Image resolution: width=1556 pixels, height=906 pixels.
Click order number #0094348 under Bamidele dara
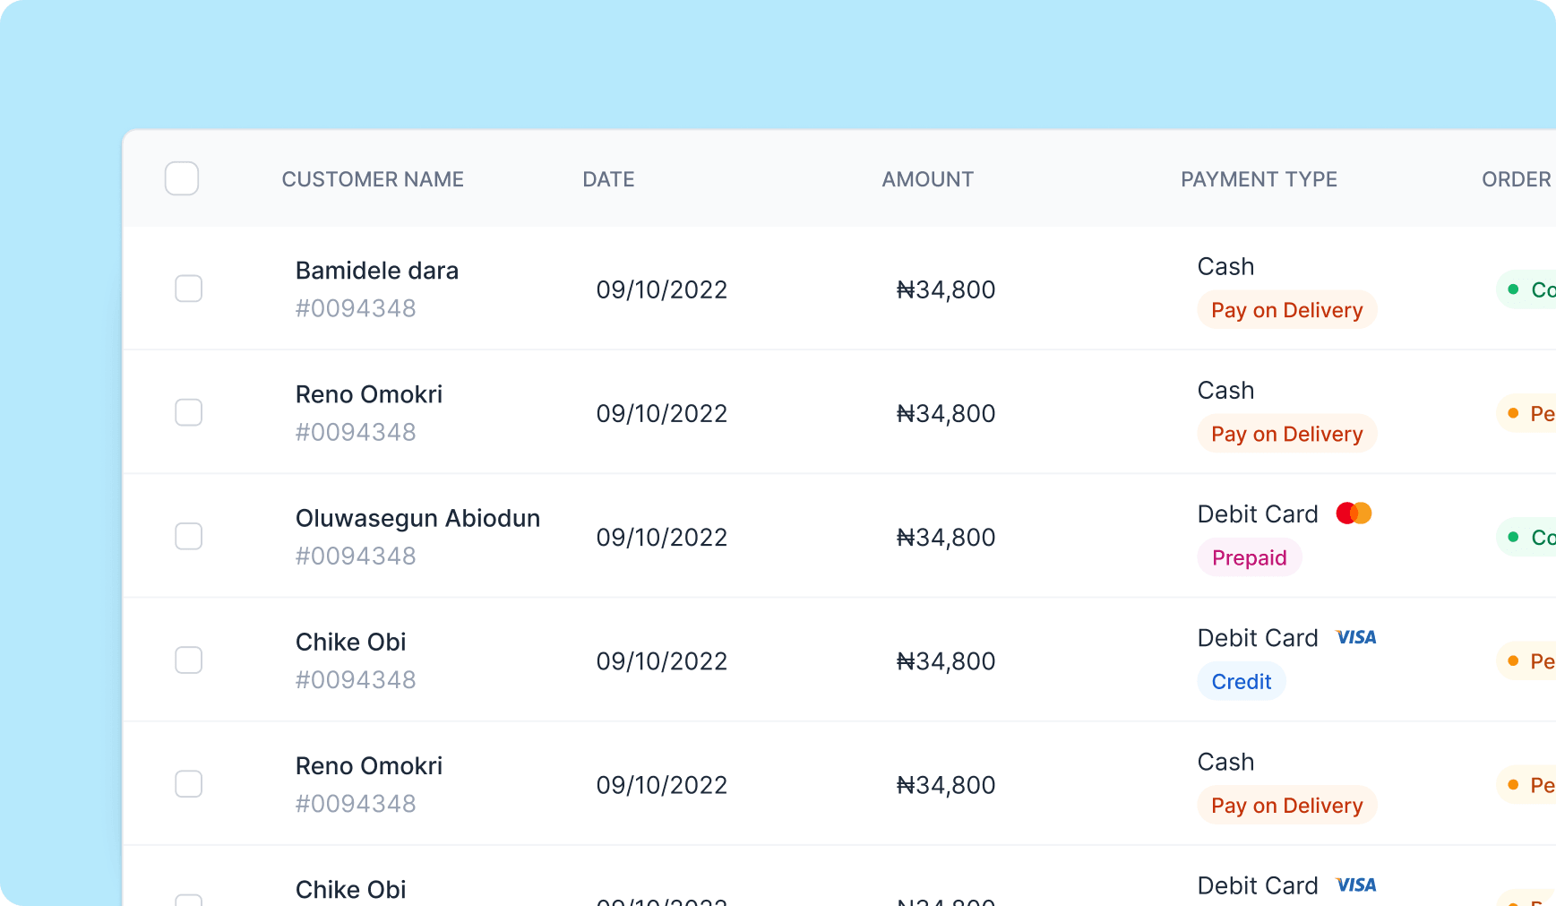pyautogui.click(x=356, y=308)
